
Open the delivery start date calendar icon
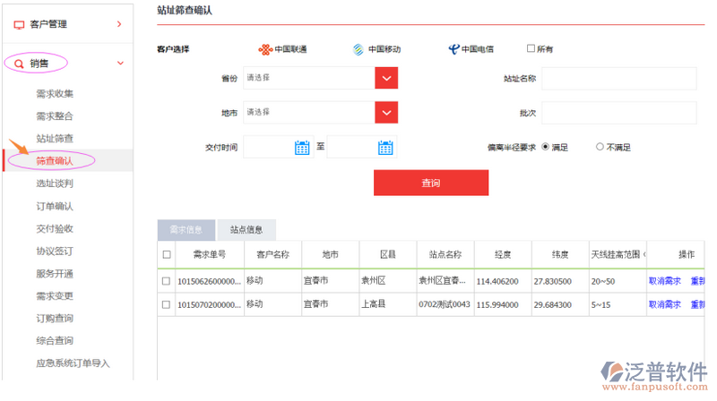point(302,148)
